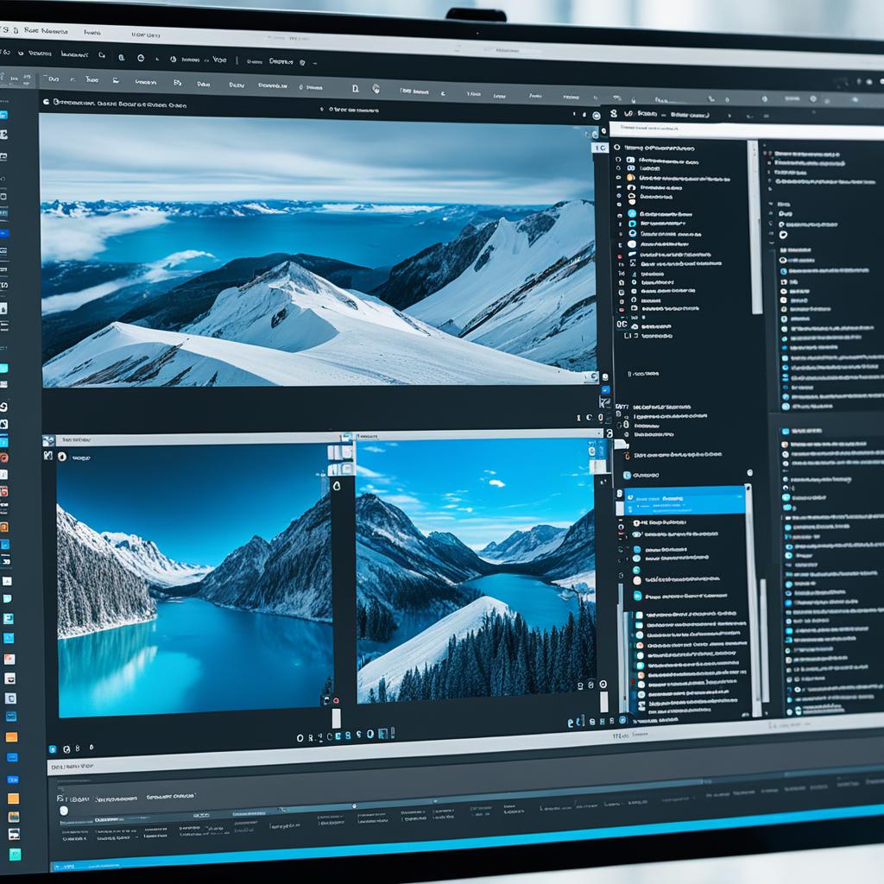Image resolution: width=884 pixels, height=884 pixels.
Task: Select the large snowy mountain ridge preview image
Action: pos(319,251)
